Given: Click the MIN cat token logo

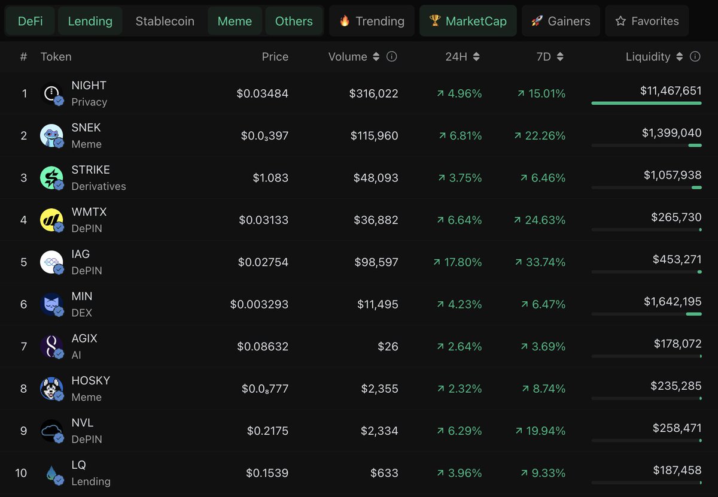Looking at the screenshot, I should coord(51,304).
